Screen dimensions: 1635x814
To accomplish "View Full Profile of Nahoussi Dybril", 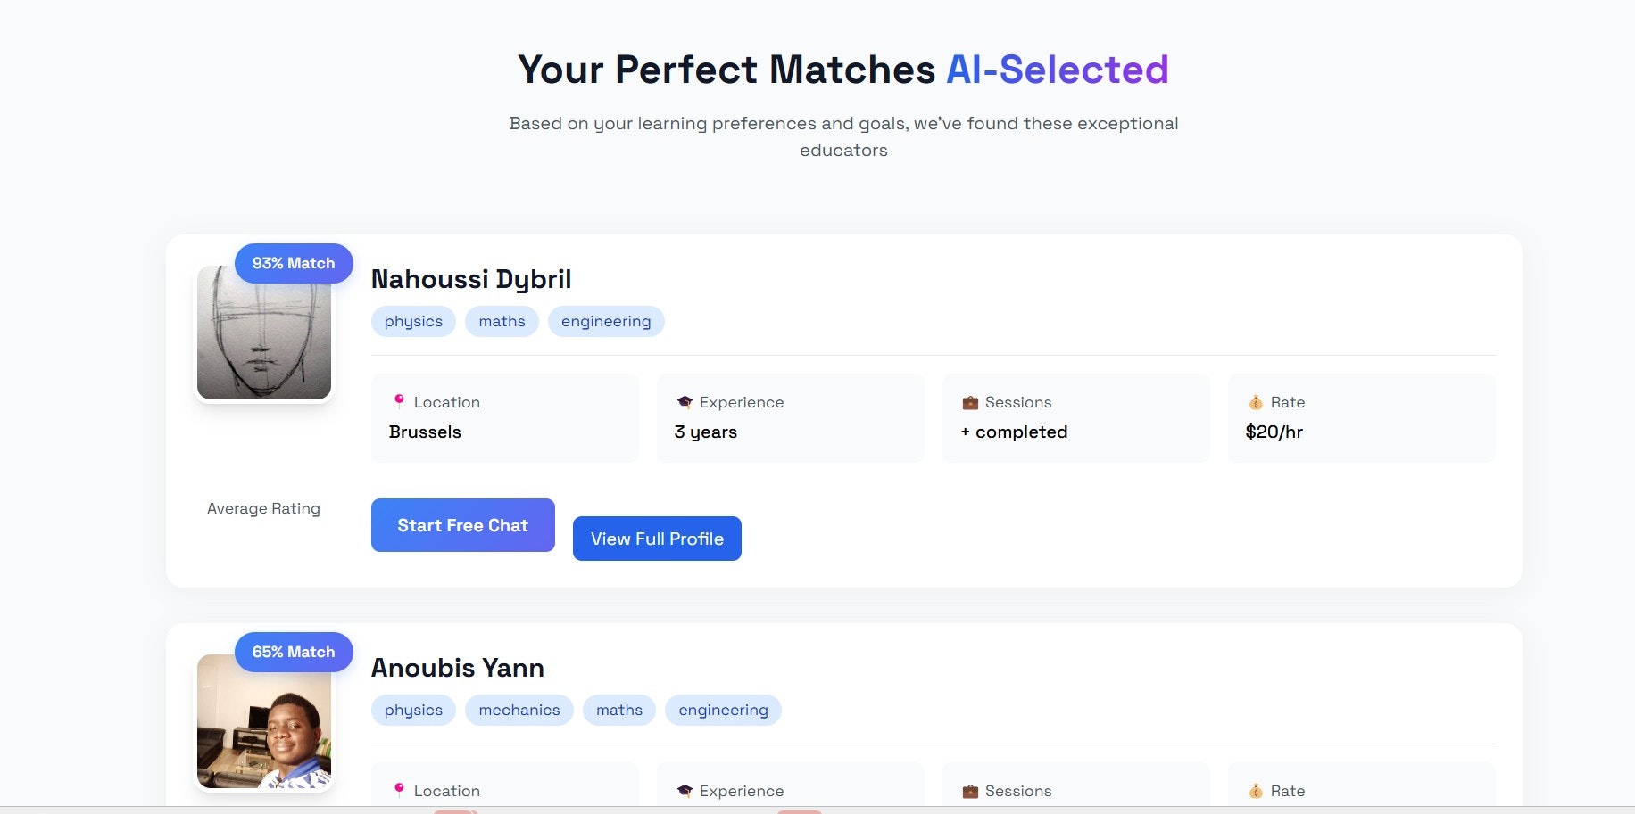I will 657,539.
